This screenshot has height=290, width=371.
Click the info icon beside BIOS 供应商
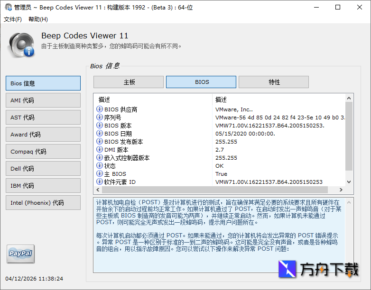click(99, 109)
